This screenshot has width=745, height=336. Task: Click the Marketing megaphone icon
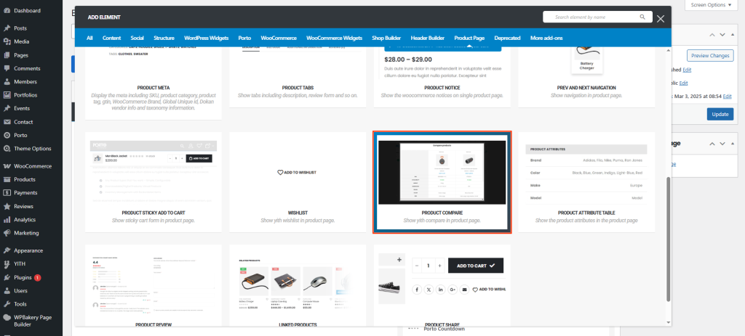point(7,233)
